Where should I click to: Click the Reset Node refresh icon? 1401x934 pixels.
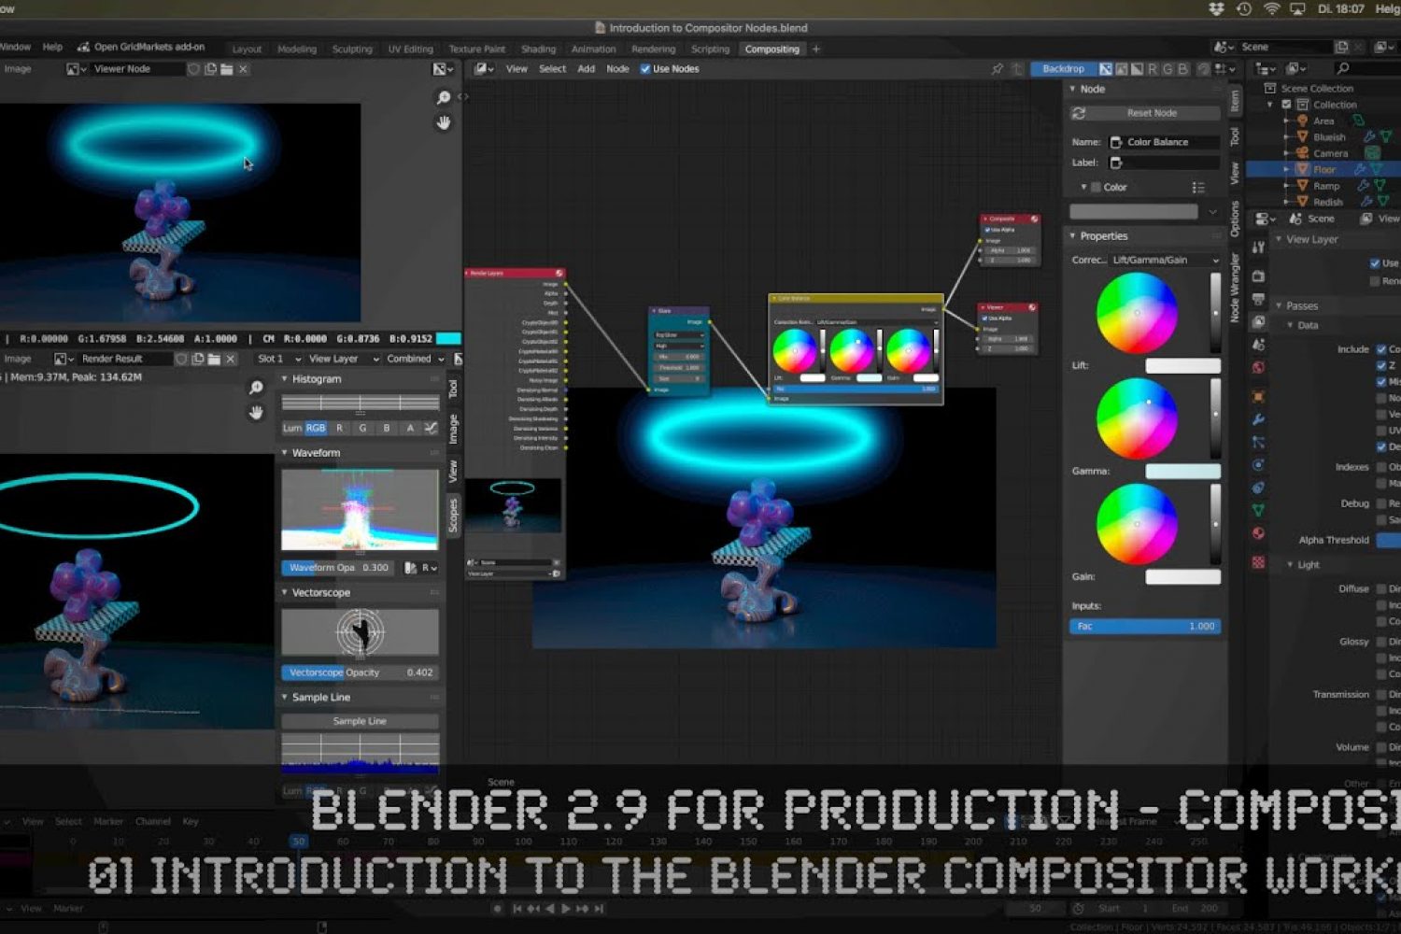coord(1079,113)
